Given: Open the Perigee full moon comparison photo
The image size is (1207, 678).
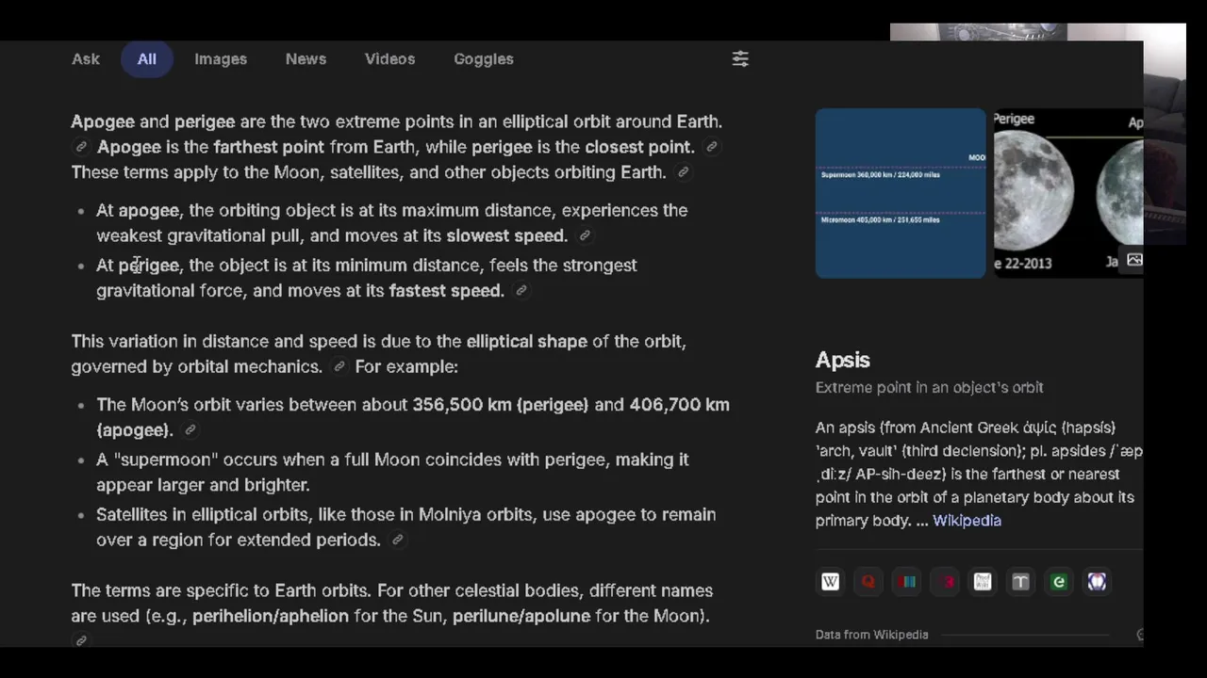Looking at the screenshot, I should [x=1067, y=193].
